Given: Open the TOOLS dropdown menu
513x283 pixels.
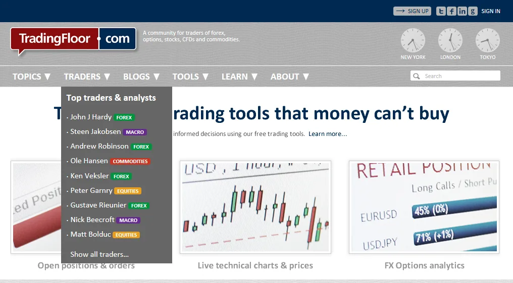Looking at the screenshot, I should tap(190, 77).
